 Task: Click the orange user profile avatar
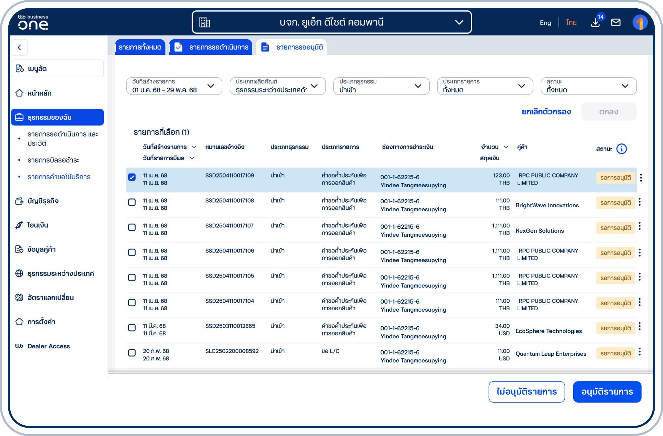pos(640,22)
